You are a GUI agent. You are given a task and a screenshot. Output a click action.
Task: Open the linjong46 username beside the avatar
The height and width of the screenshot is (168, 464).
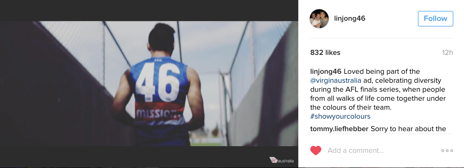click(350, 18)
